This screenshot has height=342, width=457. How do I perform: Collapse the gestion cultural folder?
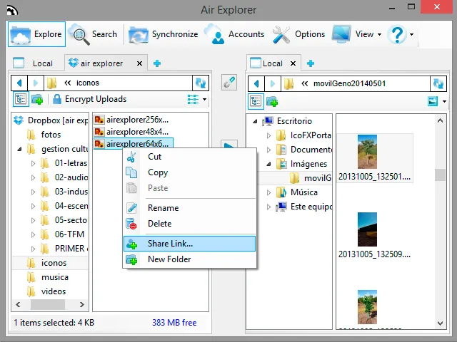coord(19,149)
